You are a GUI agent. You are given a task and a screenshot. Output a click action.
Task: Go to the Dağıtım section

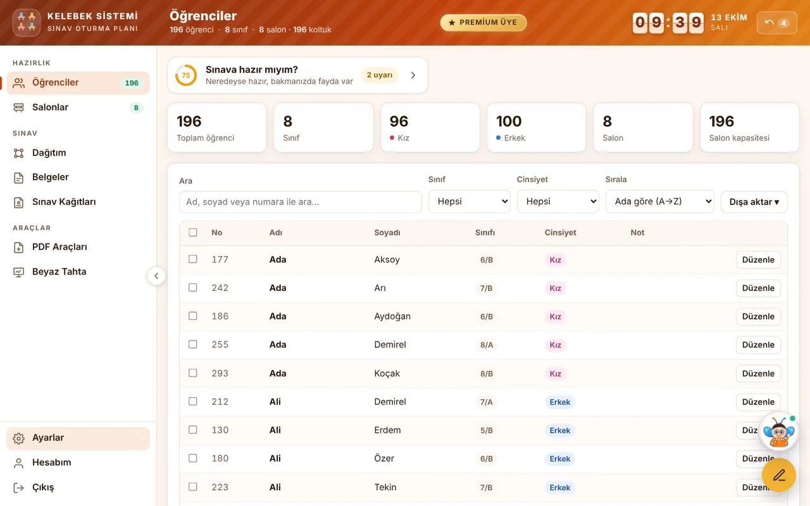coord(78,153)
